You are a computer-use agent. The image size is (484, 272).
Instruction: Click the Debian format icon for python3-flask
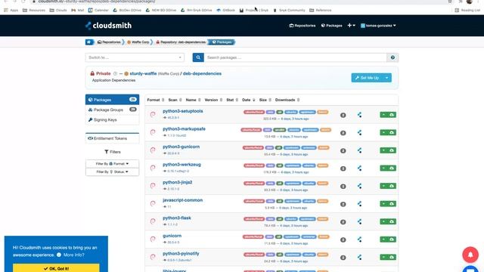click(x=153, y=221)
